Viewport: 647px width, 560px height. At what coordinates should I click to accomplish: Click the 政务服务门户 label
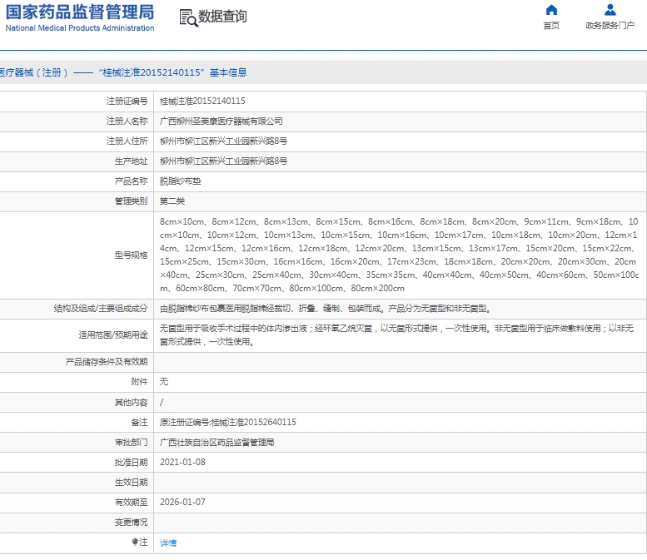[610, 26]
